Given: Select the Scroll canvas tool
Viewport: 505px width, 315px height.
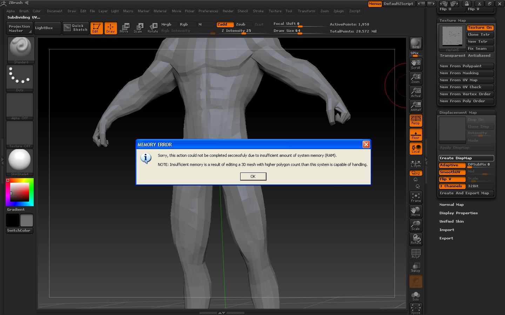Looking at the screenshot, I should click(x=416, y=64).
